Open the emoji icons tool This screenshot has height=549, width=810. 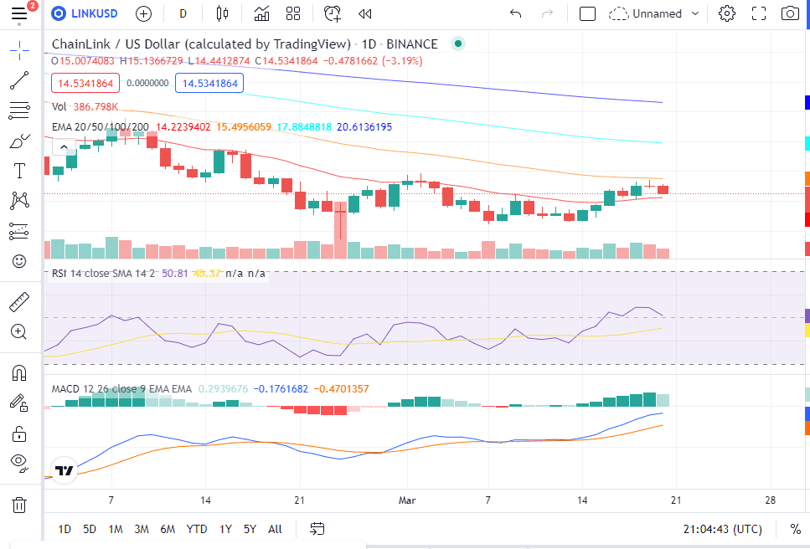coord(19,261)
